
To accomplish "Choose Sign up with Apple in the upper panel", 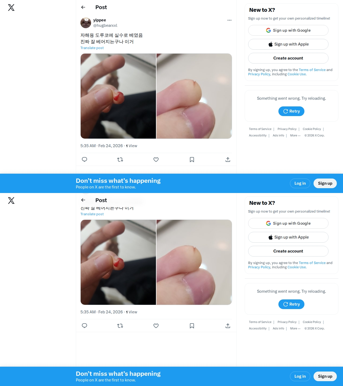I will click(x=288, y=44).
